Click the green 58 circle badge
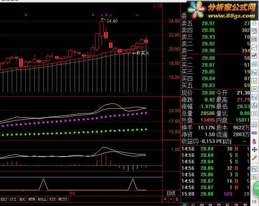 coord(256,188)
